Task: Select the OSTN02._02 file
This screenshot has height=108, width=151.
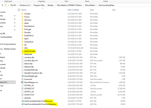Action: 29,85
